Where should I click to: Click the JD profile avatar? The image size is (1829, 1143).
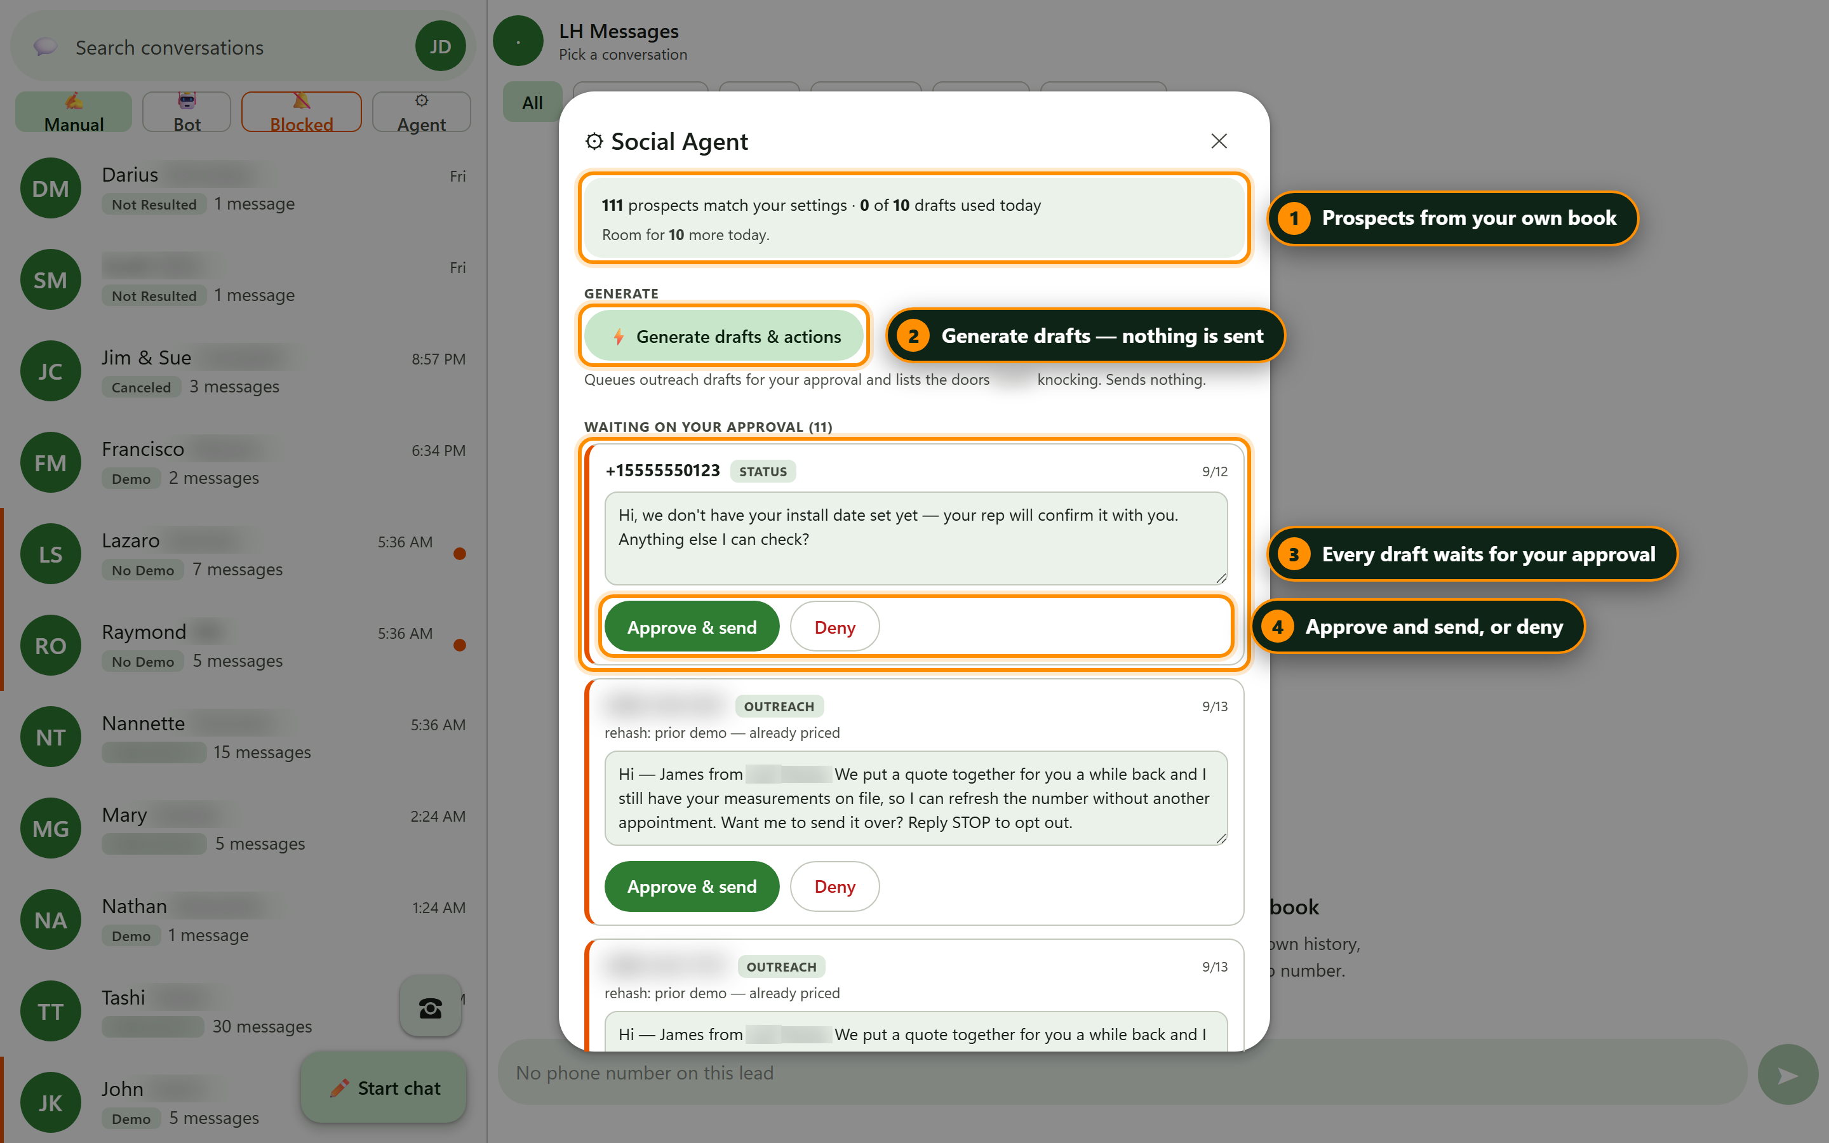point(440,47)
